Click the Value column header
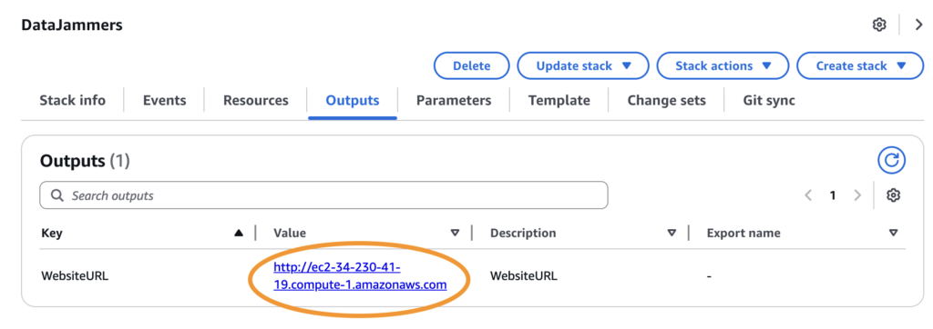This screenshot has height=329, width=933. (290, 234)
